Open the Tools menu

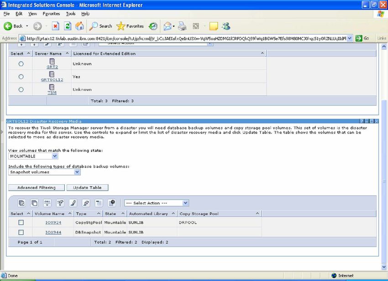click(70, 14)
